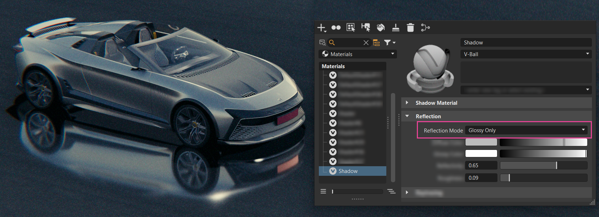Viewport: 599px width, 217px height.
Task: Adjust the gradient slider beside the gray swatch
Action: 544,142
